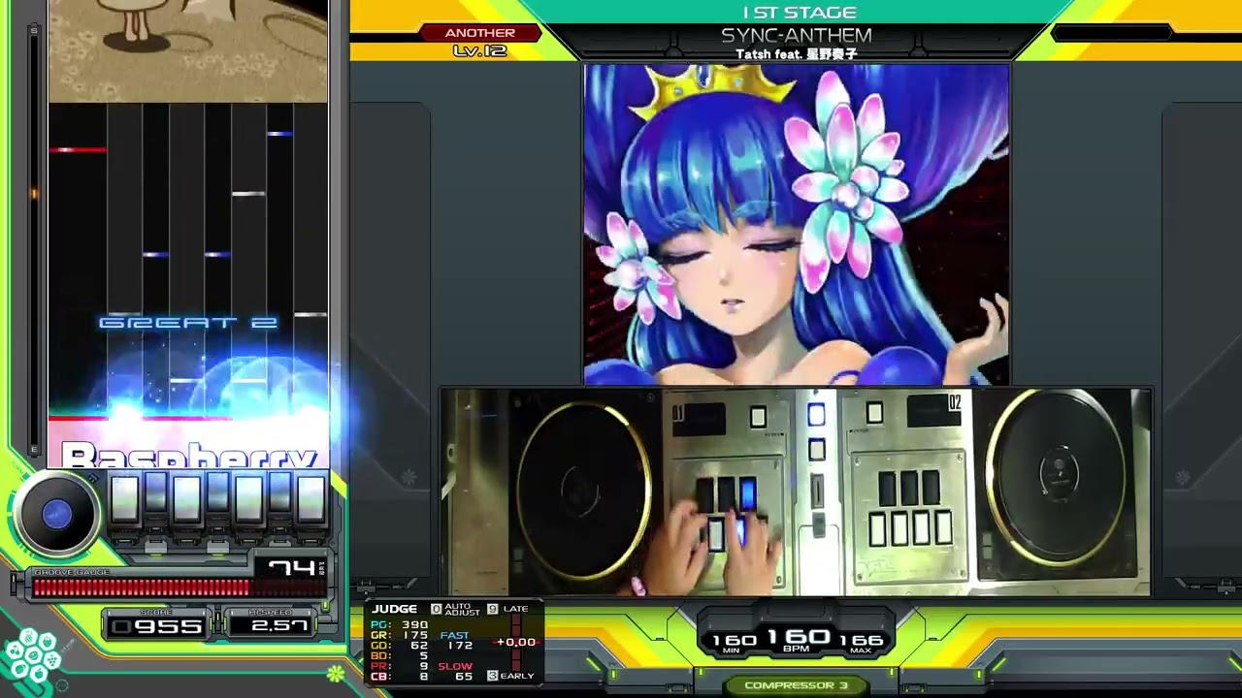
Task: Click the SLOW count 65
Action: point(465,677)
